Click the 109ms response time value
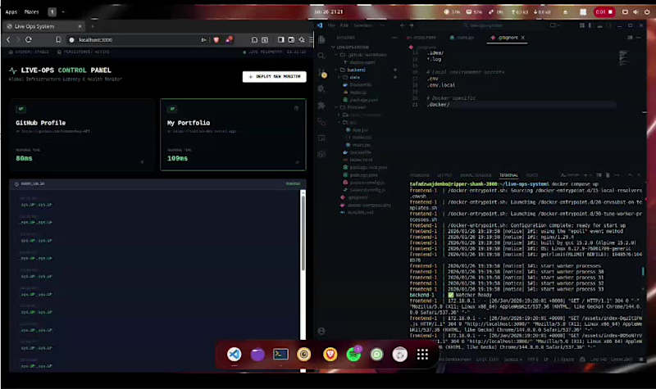656x389 pixels. click(177, 158)
